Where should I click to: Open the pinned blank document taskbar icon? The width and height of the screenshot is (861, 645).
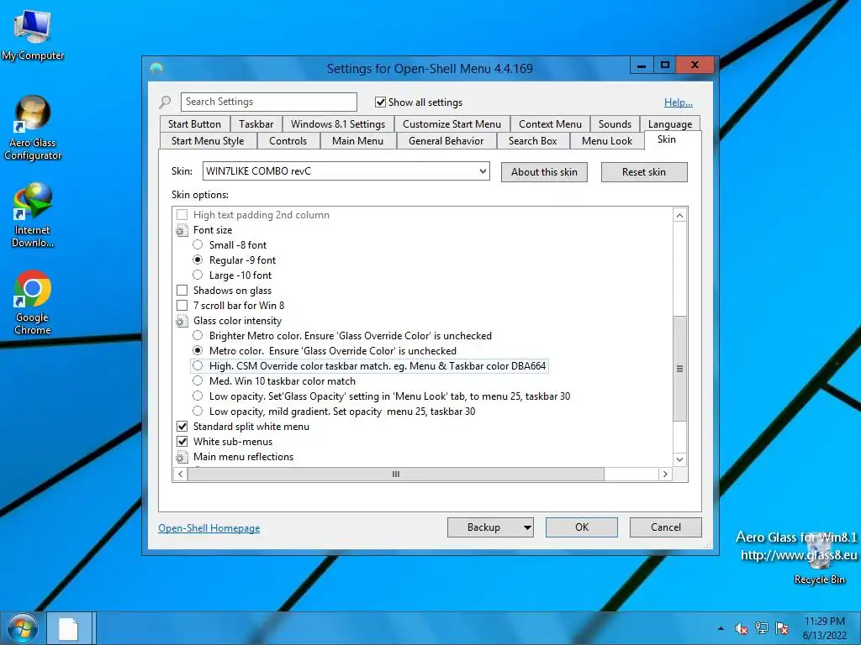(x=69, y=628)
